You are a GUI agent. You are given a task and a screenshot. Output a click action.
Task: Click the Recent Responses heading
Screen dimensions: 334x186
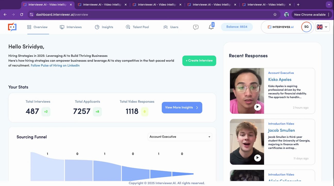coord(248,56)
